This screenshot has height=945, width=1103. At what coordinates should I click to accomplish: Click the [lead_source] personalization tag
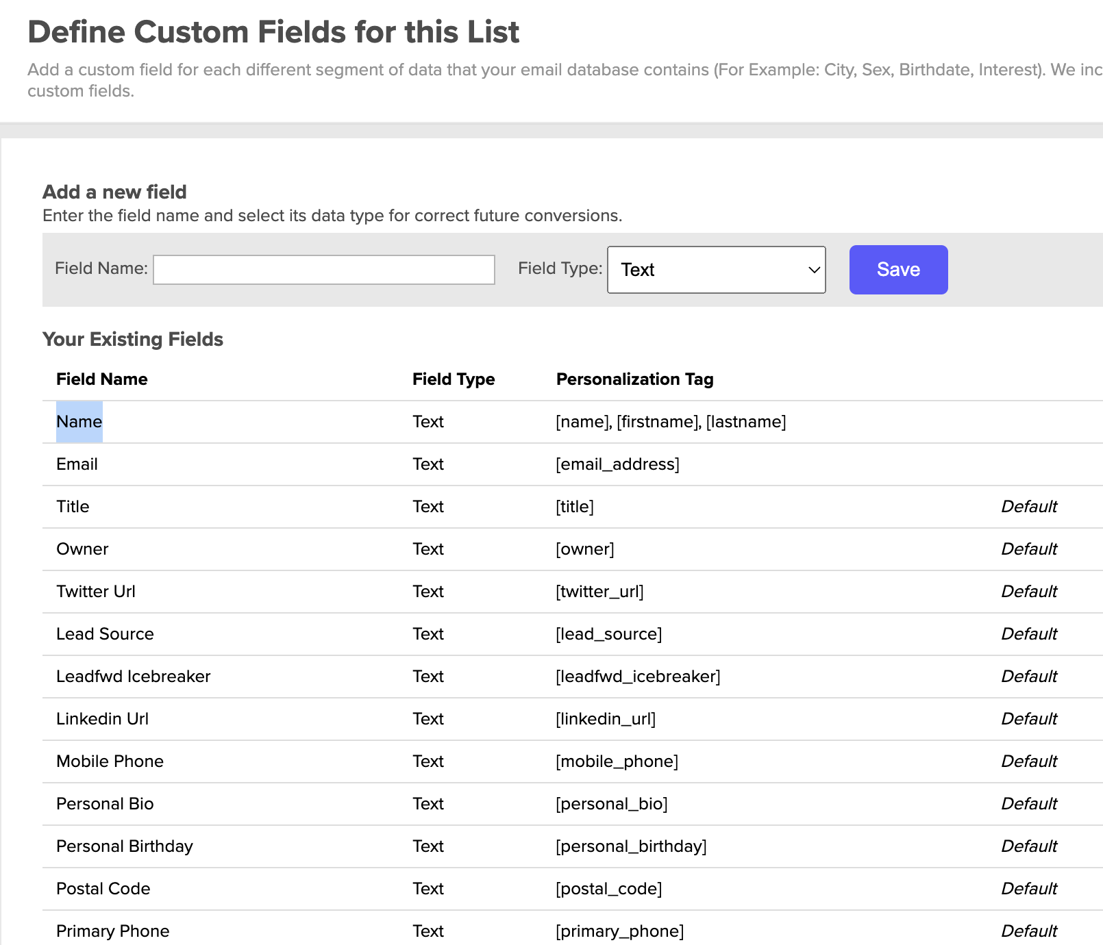(609, 634)
